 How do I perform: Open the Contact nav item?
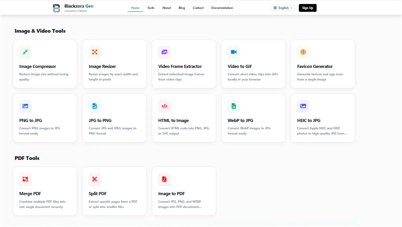pos(198,8)
